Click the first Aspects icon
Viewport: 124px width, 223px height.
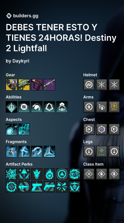11,129
